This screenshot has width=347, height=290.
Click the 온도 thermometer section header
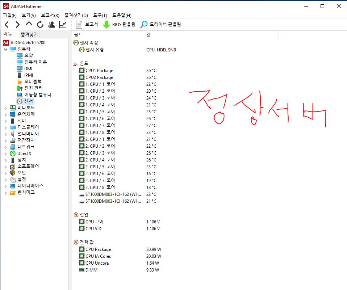pos(81,63)
